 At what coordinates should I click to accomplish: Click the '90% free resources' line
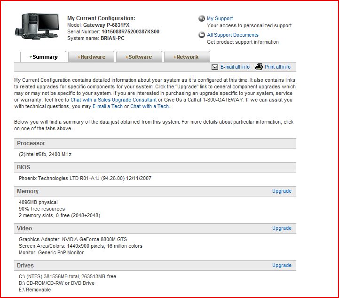point(42,209)
